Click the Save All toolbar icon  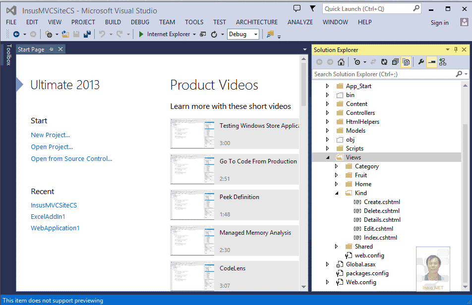[87, 34]
